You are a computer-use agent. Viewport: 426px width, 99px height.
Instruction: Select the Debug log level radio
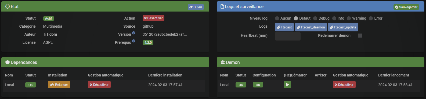(315, 18)
